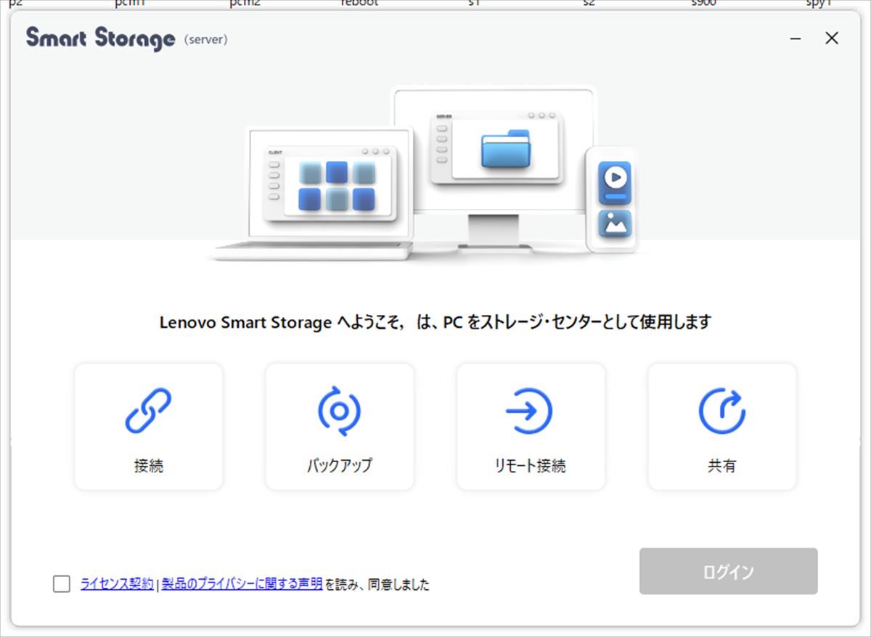Click the Lenovo Smart Storage へようこそ heading
Image resolution: width=871 pixels, height=637 pixels.
(x=435, y=322)
